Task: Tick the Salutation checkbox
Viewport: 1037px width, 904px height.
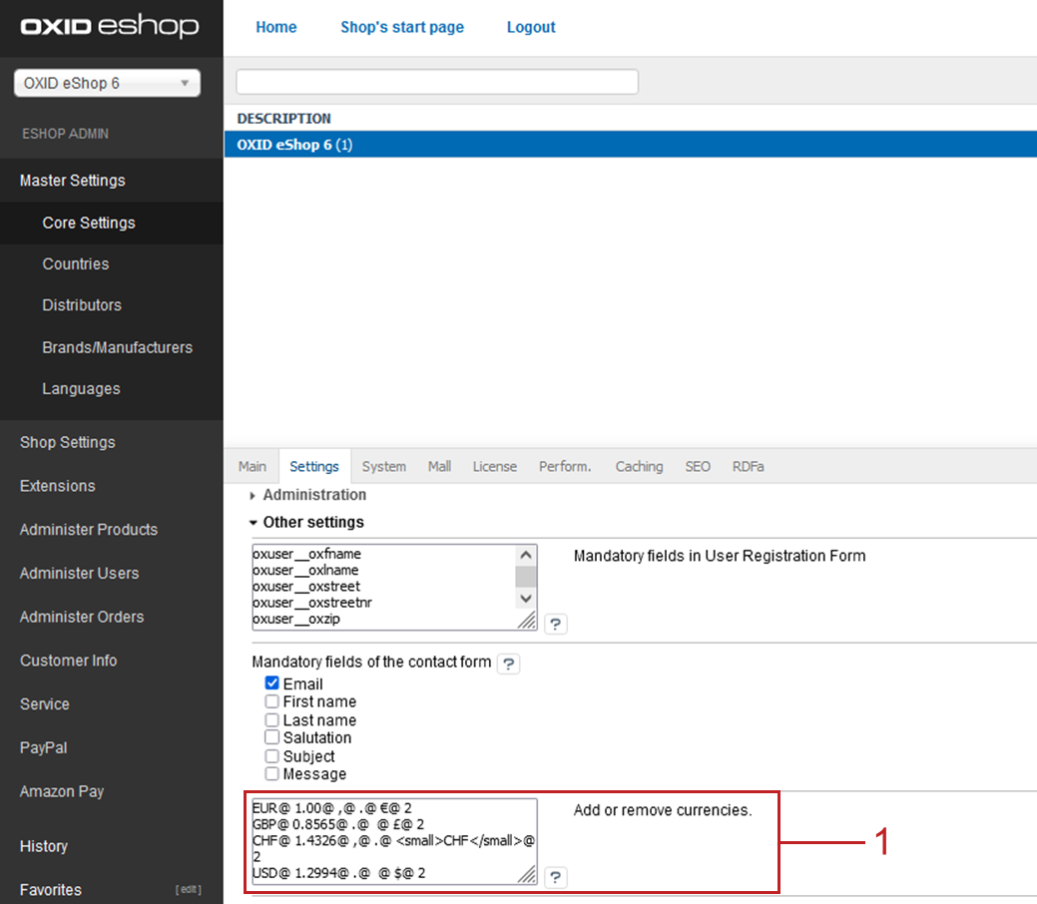Action: 271,737
